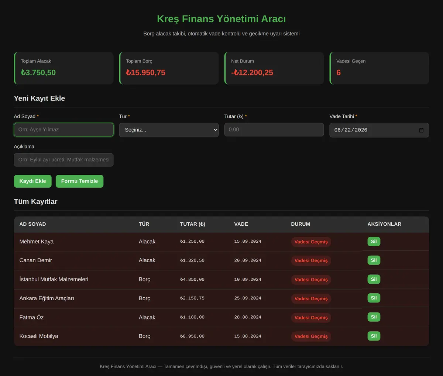Click the Vadesi Geçen count 6
This screenshot has width=443, height=376.
coord(339,73)
